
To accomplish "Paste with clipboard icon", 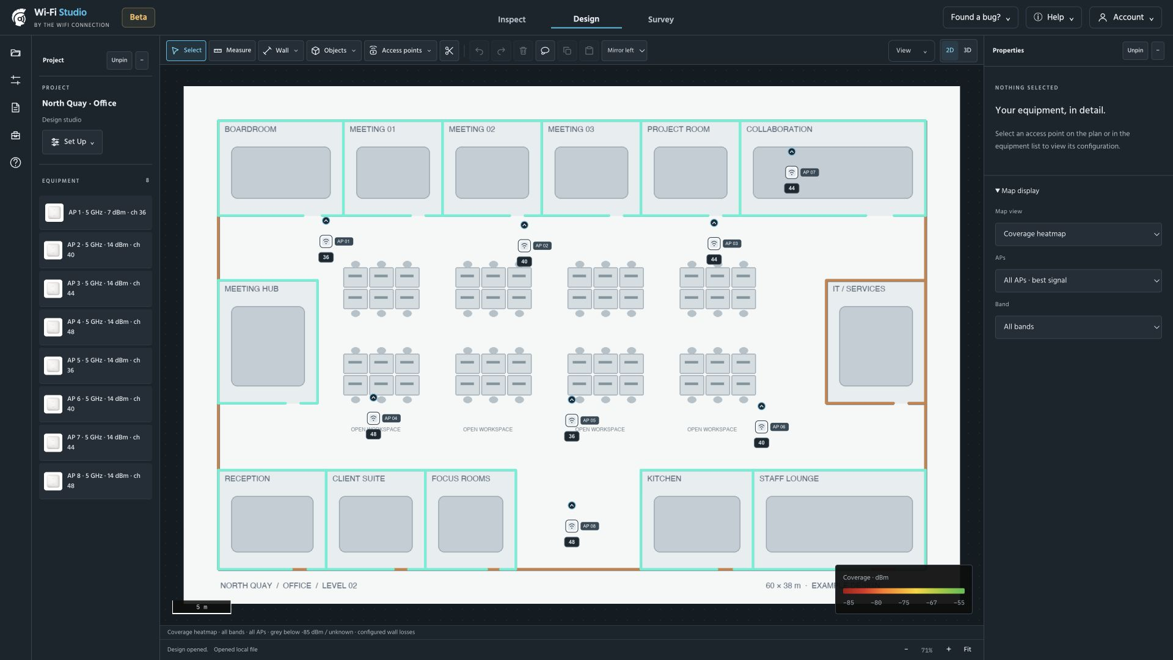I will point(589,51).
